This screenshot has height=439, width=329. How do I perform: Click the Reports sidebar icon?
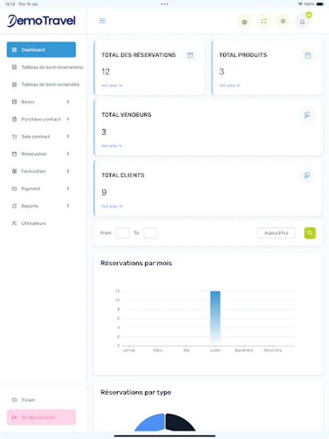pyautogui.click(x=14, y=206)
